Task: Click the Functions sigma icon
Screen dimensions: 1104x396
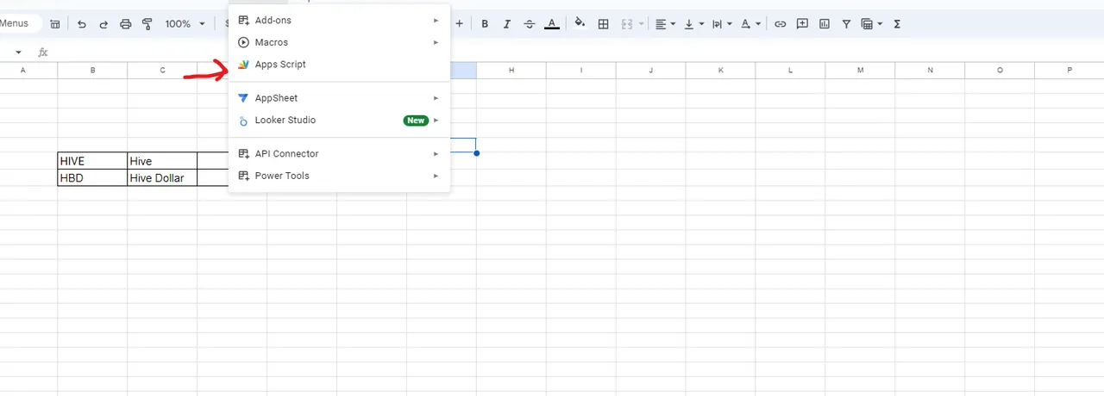Action: tap(897, 24)
